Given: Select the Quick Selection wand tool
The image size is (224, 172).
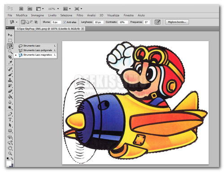Looking at the screenshot, I should [x=10, y=52].
